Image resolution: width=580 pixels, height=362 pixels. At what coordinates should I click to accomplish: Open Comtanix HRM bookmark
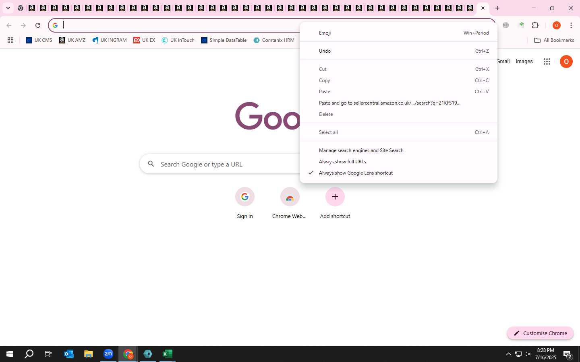[274, 40]
